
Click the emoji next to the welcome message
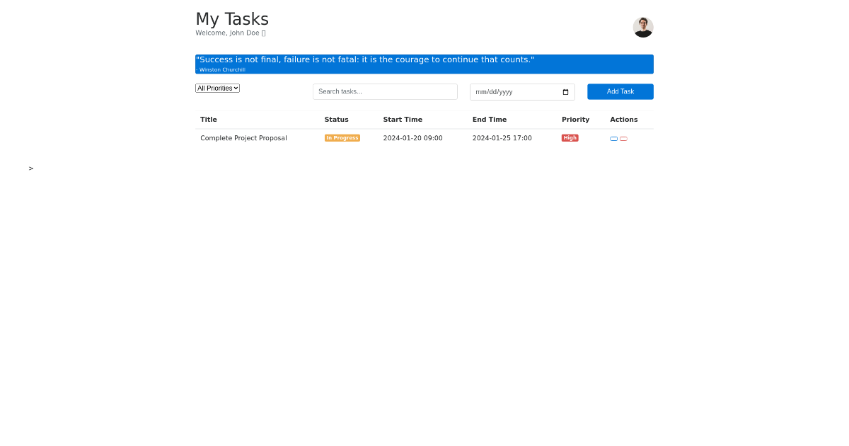point(262,33)
